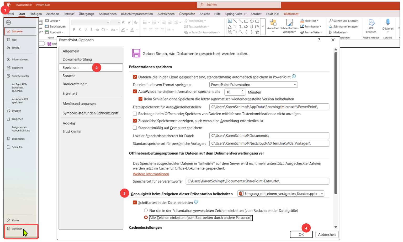Click the help question mark in dialog
Image resolution: width=403 pixels, height=242 pixels.
click(x=319, y=40)
